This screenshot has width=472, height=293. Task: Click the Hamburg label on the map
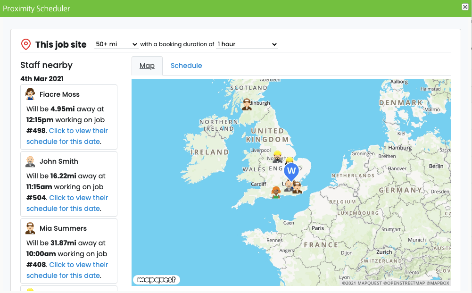tap(400, 148)
